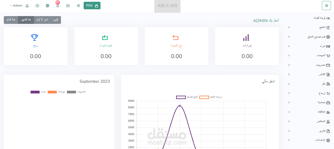This screenshot has height=149, width=334.
Task: Expand the المنتج menu chevron
Action: tap(289, 27)
